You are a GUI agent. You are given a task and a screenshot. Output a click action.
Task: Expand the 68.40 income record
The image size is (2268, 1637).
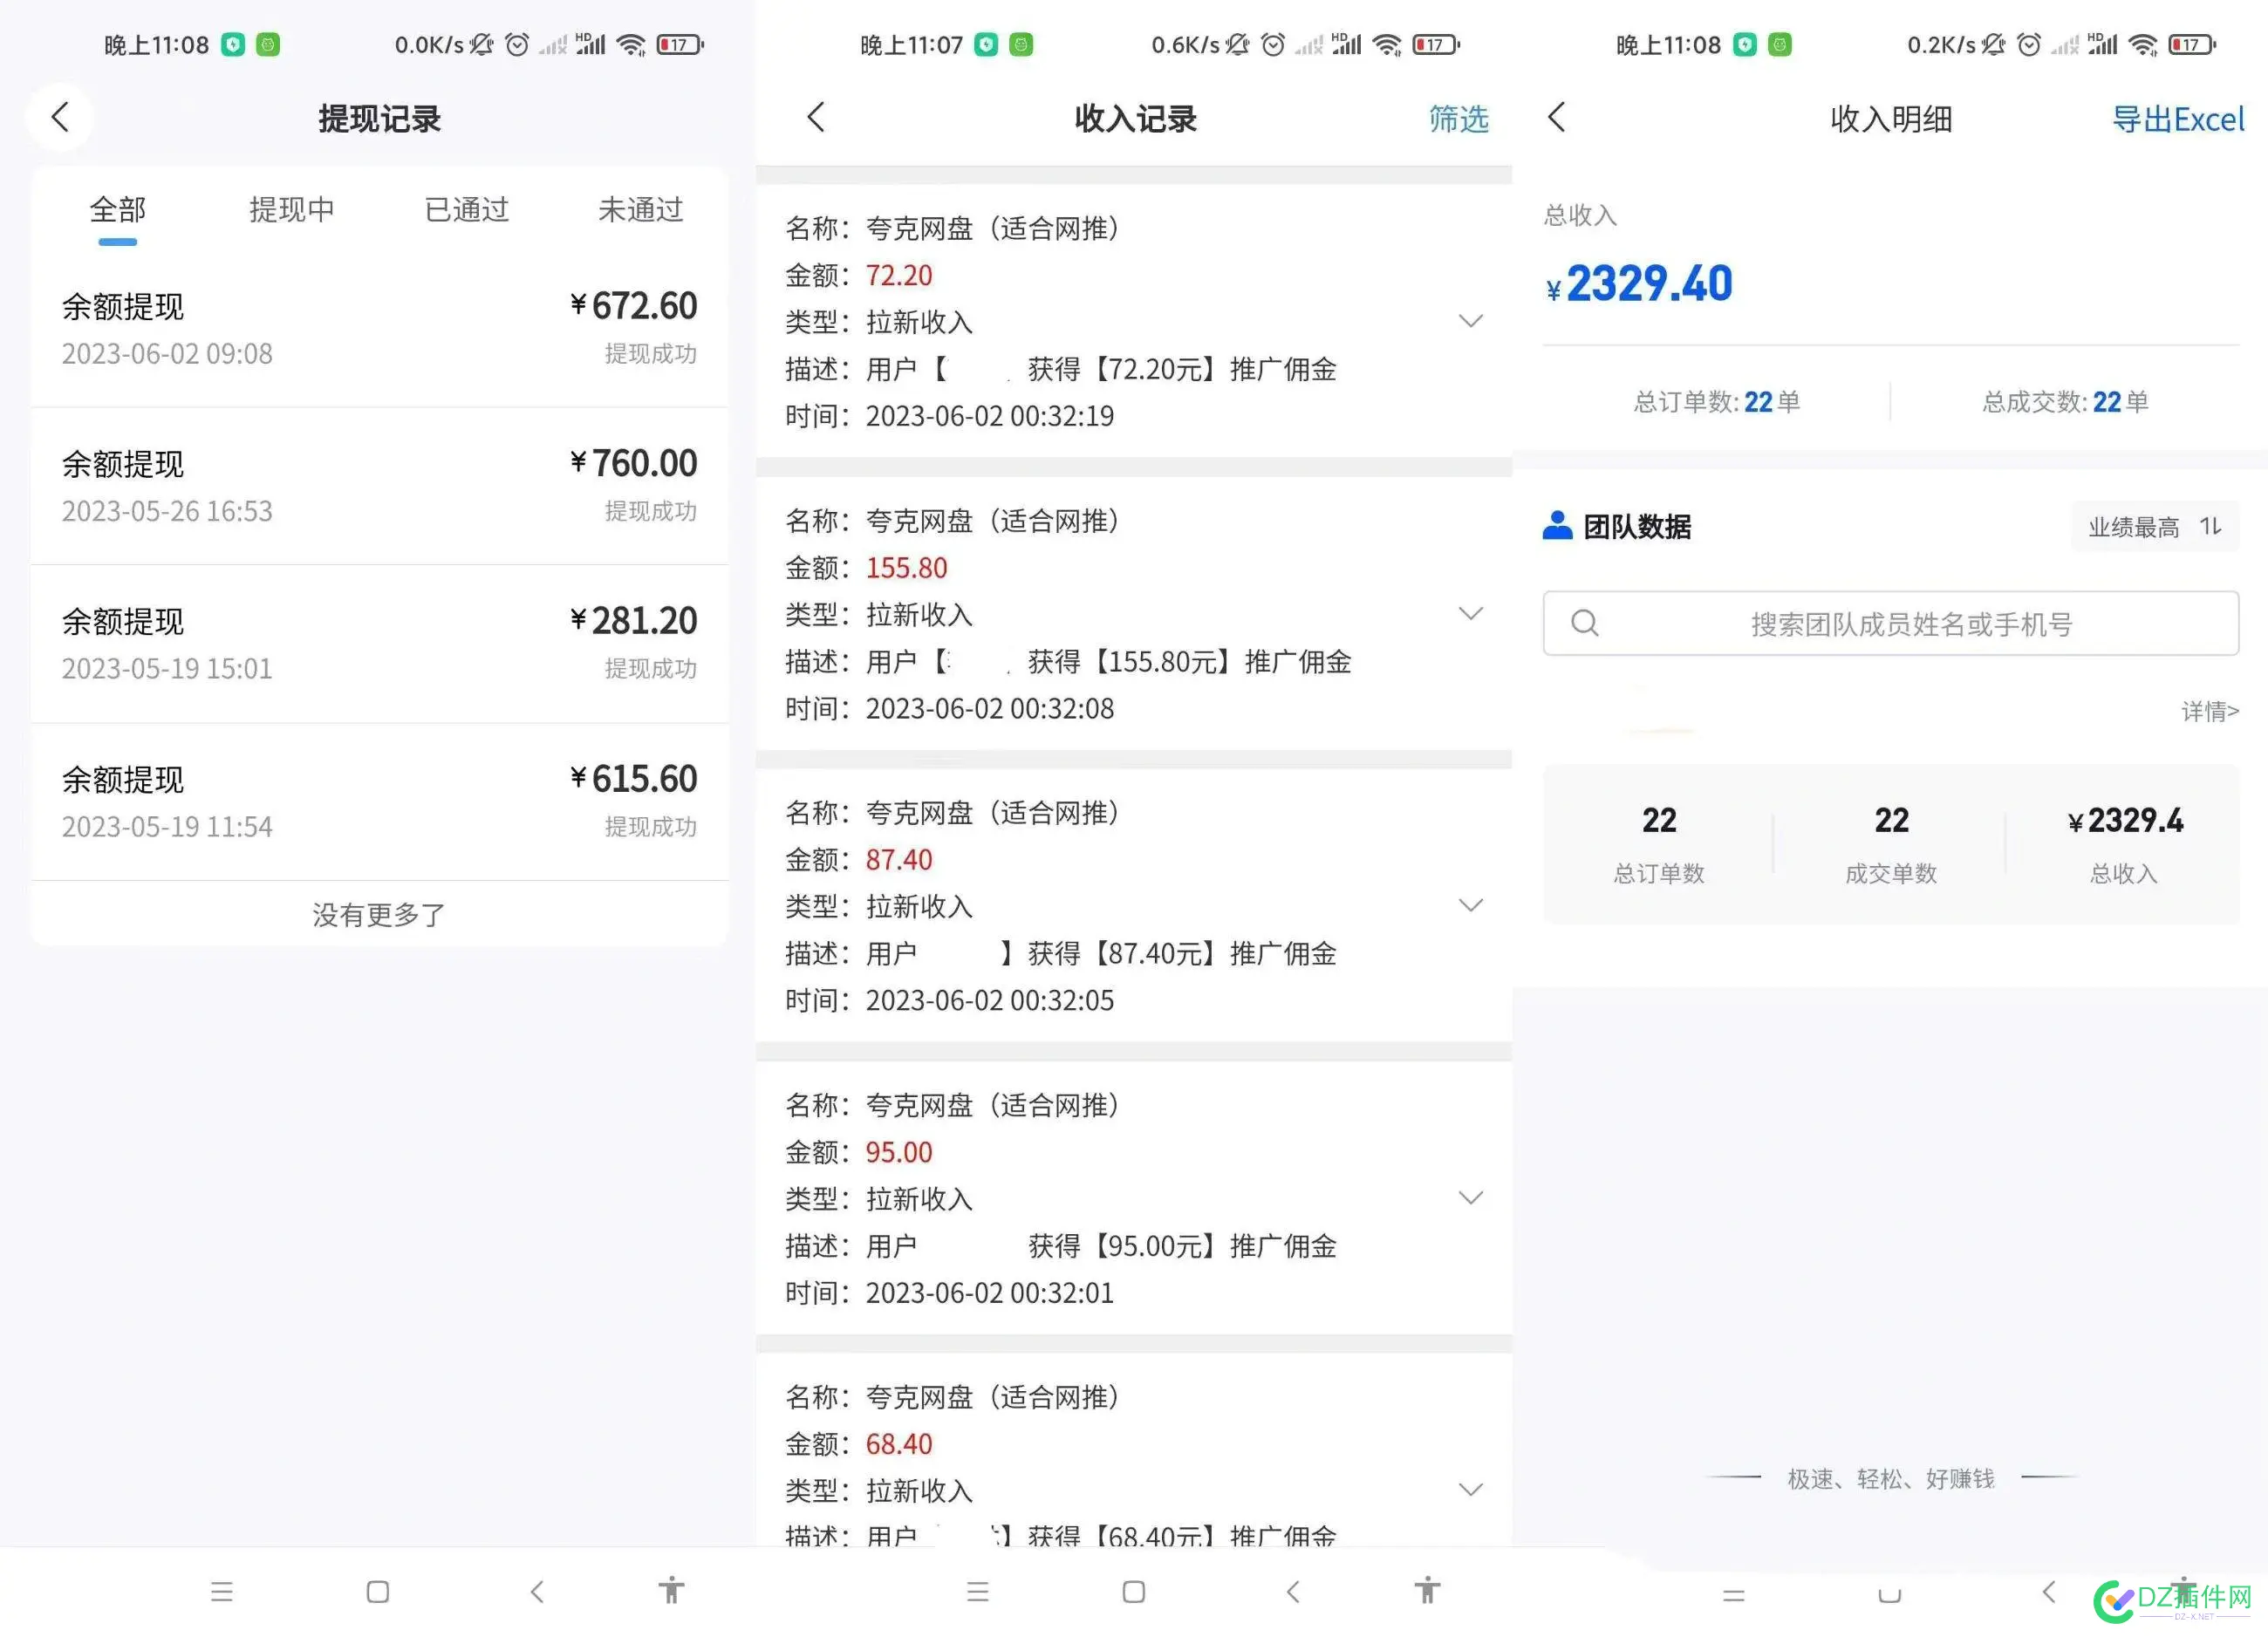[1471, 1489]
